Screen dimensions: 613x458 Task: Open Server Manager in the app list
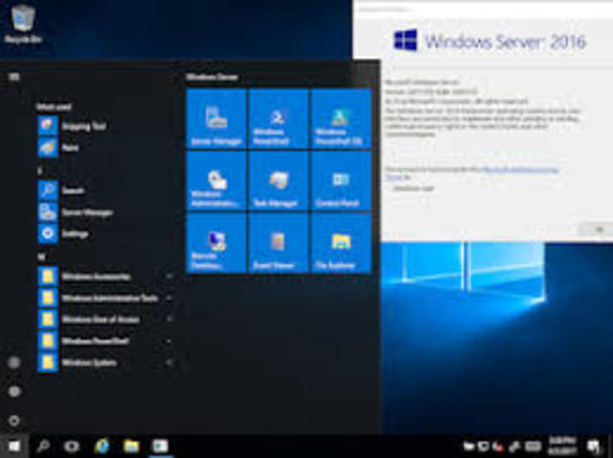104,212
